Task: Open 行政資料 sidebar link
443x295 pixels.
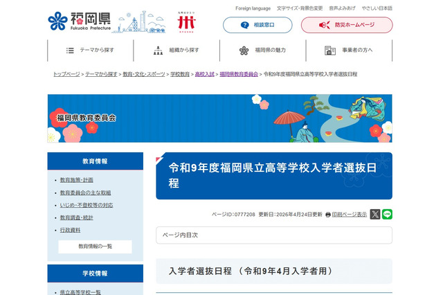Action: click(x=70, y=230)
